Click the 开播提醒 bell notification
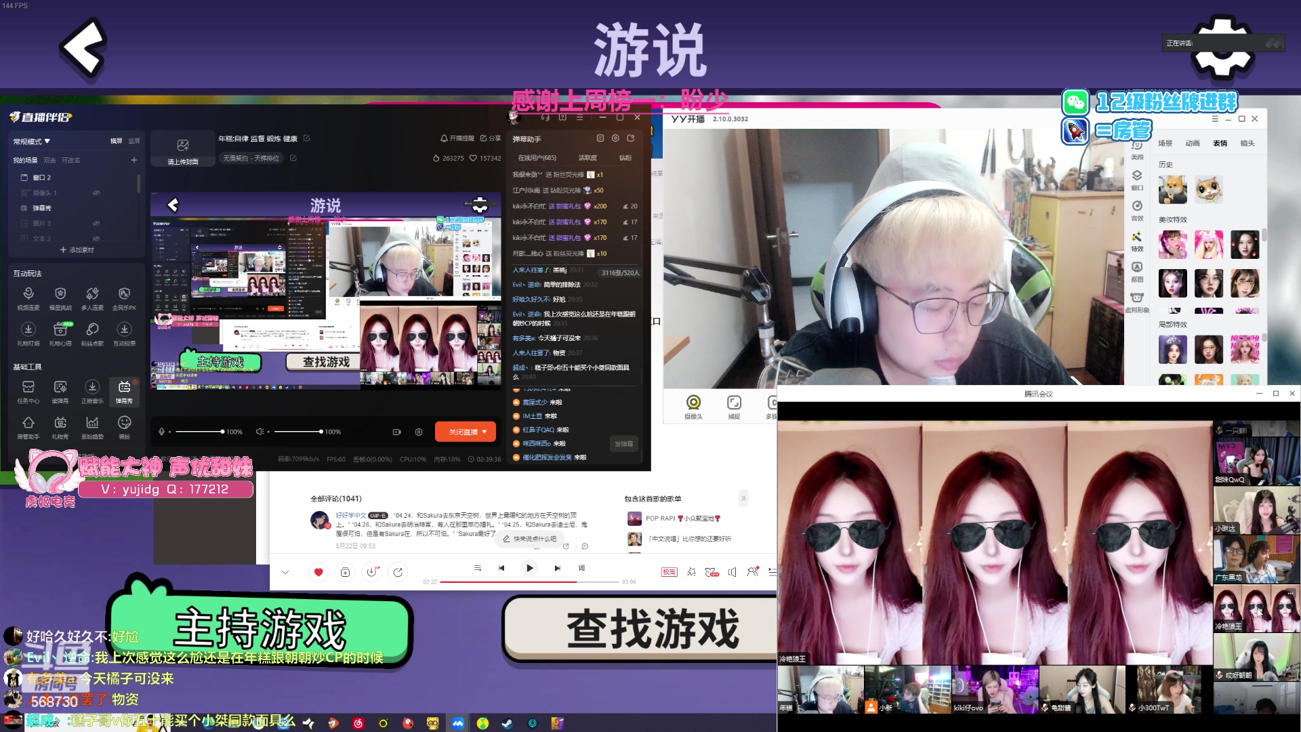 pyautogui.click(x=457, y=138)
